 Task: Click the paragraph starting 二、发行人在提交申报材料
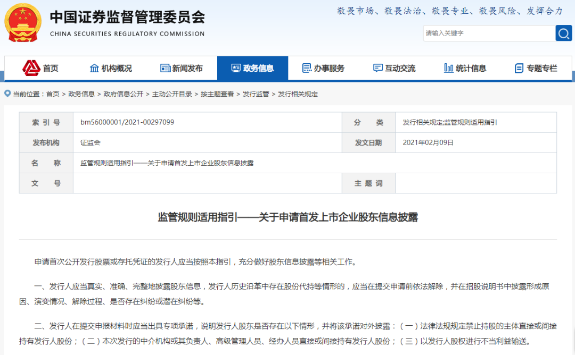tap(288, 333)
